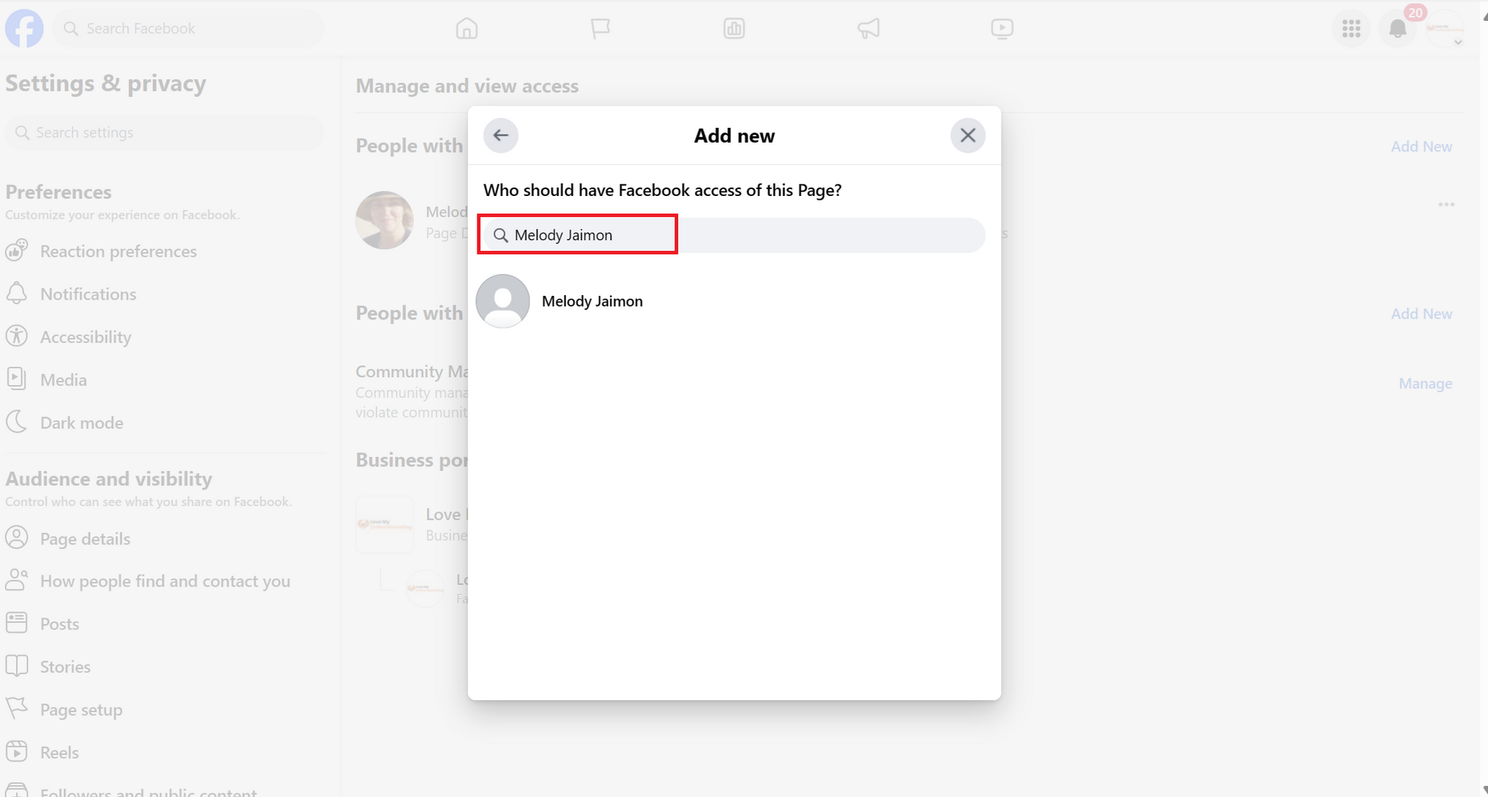This screenshot has height=797, width=1488.
Task: Open Accessibility settings
Action: coord(86,337)
